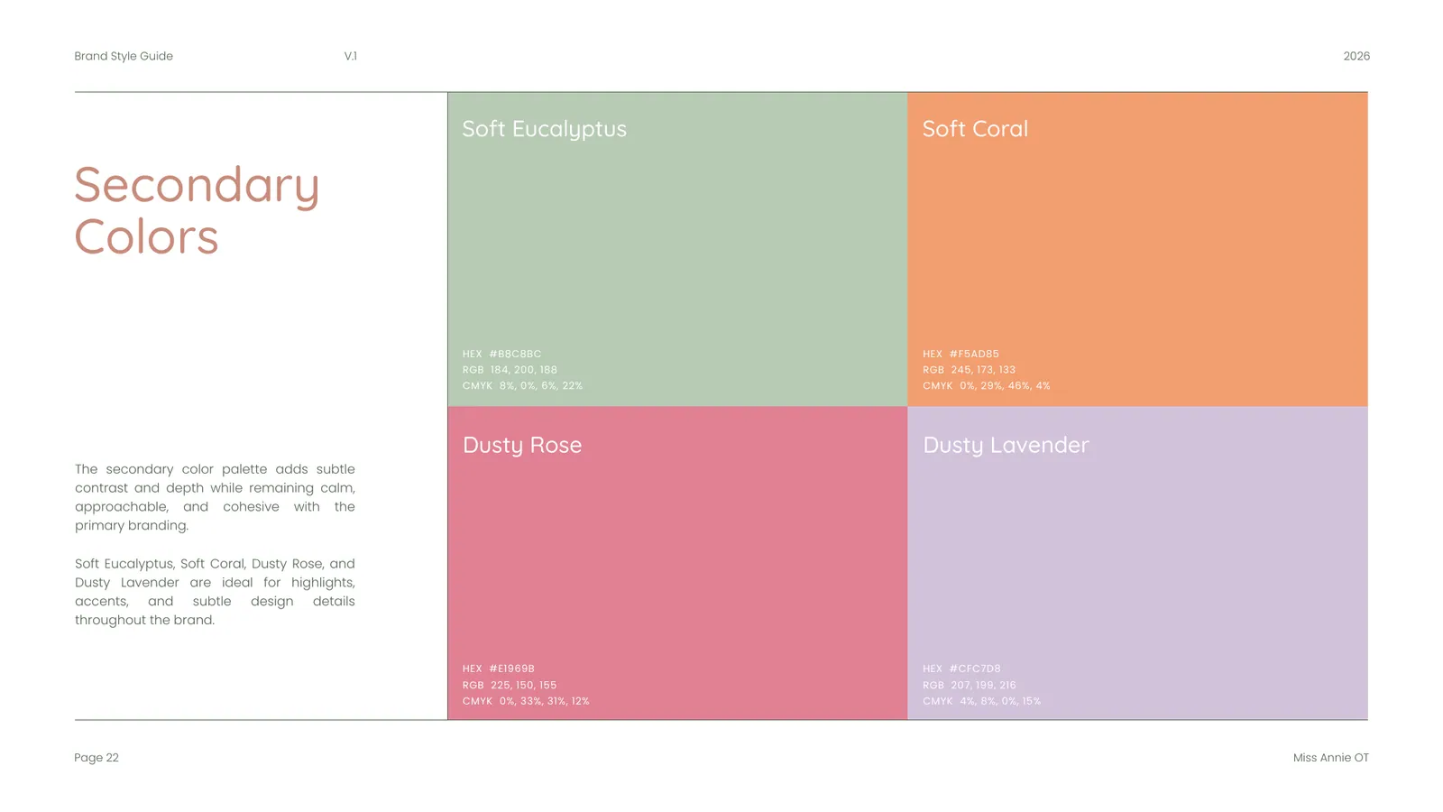The height and width of the screenshot is (812, 1443).
Task: Click the "Page 22" footer text
Action: coord(97,758)
